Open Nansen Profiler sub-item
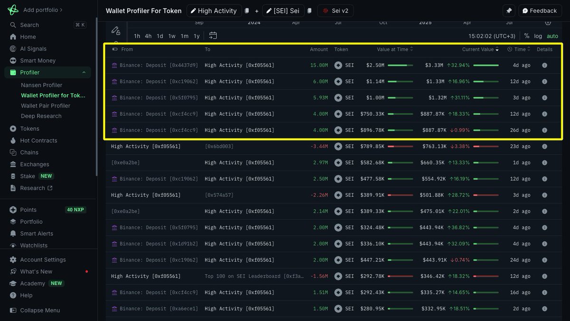The image size is (570, 321). [x=41, y=85]
